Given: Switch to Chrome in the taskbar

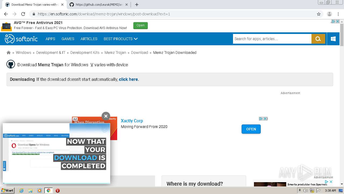Looking at the screenshot, I should (x=48, y=190).
